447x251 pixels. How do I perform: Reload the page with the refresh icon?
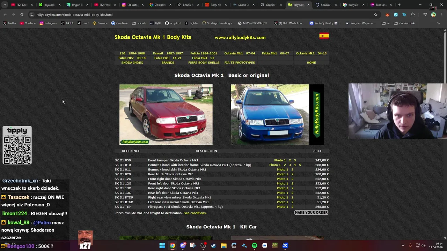point(22,15)
